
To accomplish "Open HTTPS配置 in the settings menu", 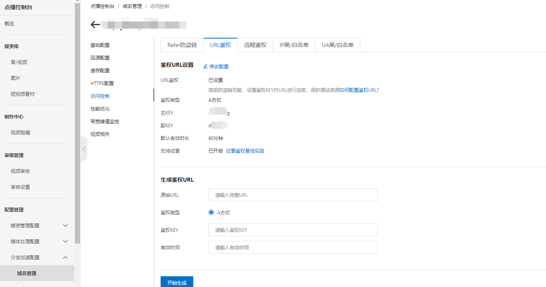I will pos(102,83).
